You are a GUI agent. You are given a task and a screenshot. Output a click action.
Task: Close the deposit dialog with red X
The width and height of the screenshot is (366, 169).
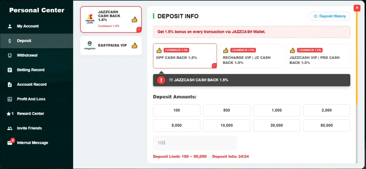point(357,8)
